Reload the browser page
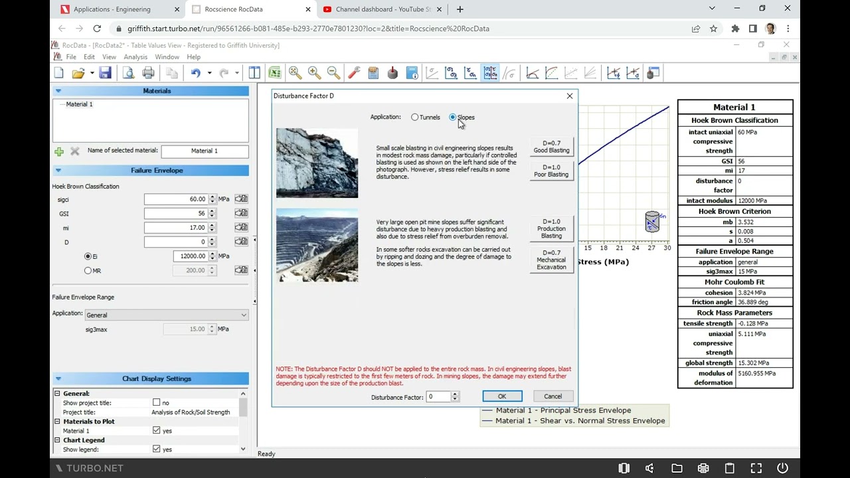This screenshot has height=478, width=850. pyautogui.click(x=97, y=29)
